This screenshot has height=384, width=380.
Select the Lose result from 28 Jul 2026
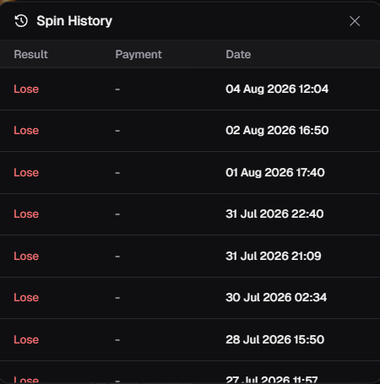pyautogui.click(x=26, y=340)
